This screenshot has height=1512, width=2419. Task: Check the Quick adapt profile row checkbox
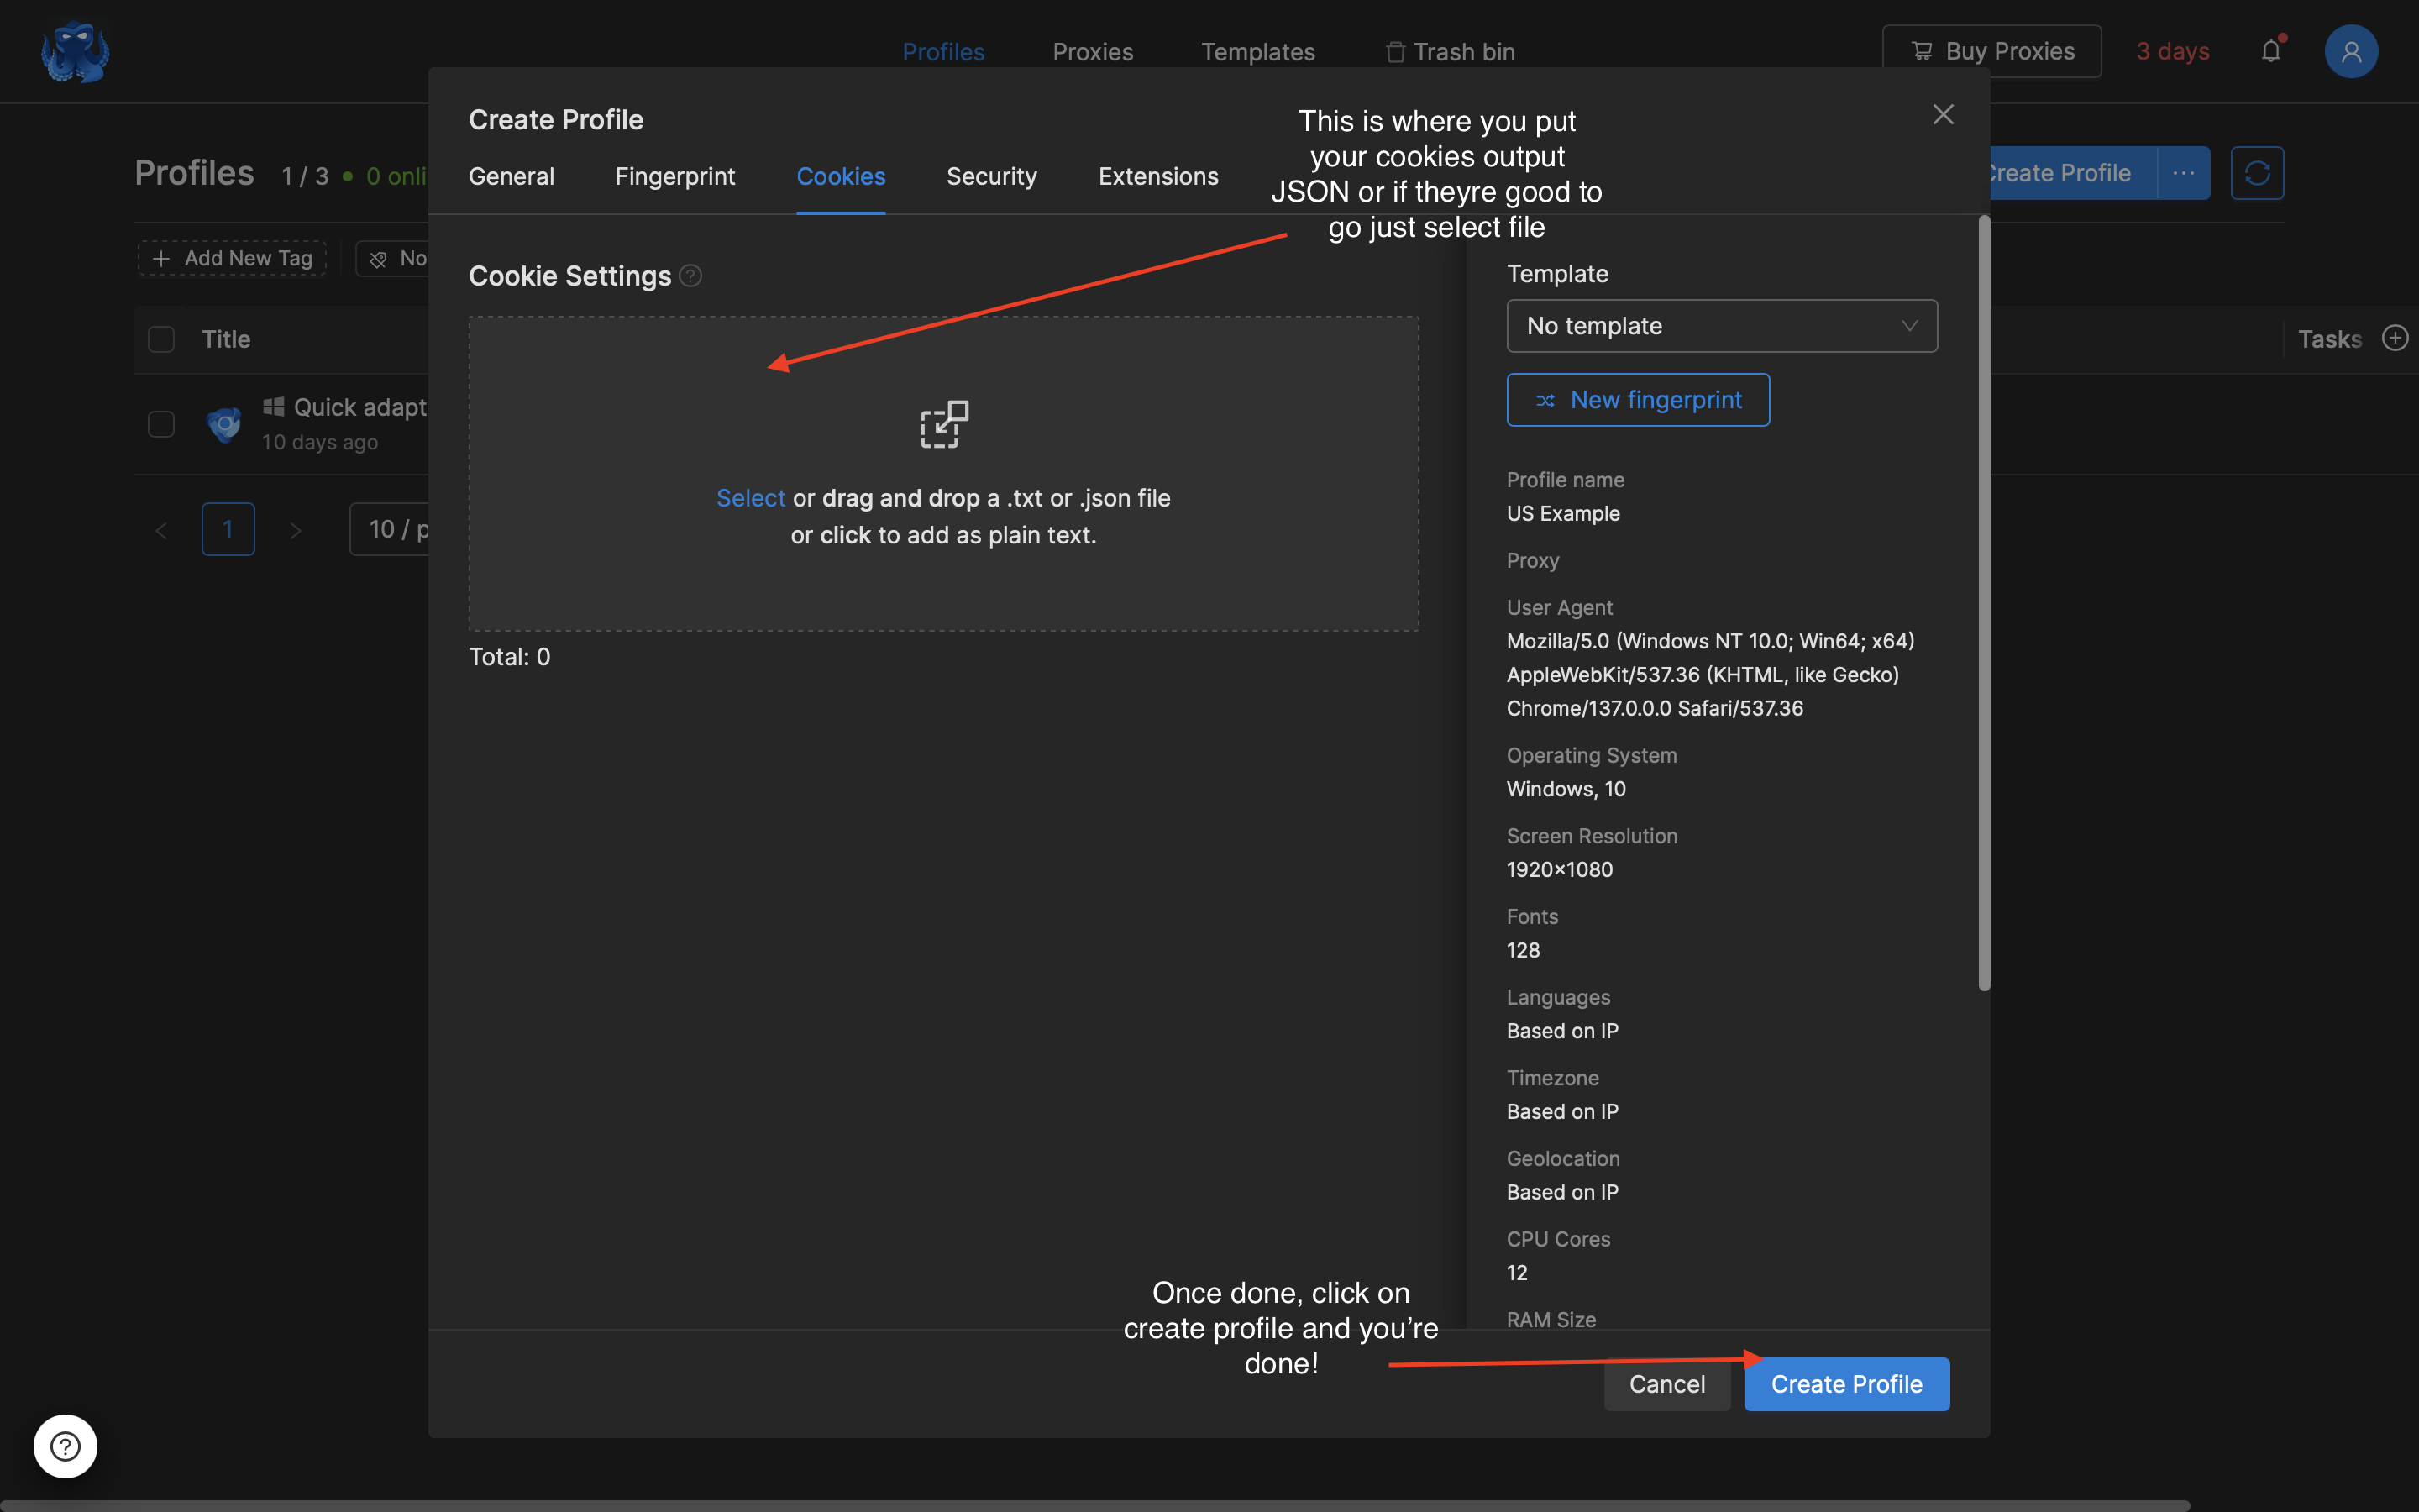tap(161, 424)
